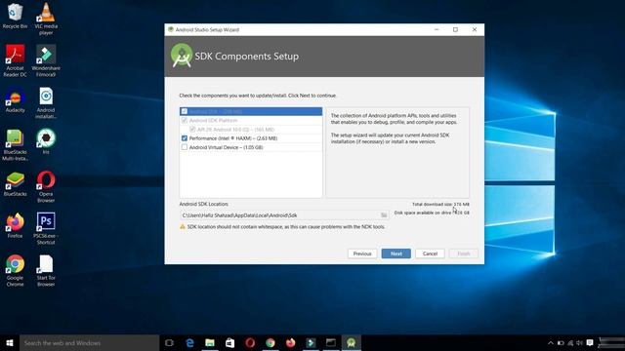
Task: Select the PSCS6.exe Shortcut icon
Action: pyautogui.click(x=46, y=228)
